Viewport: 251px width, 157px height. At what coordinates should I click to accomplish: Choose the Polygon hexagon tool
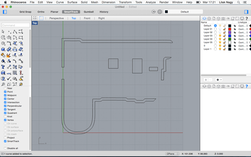[x=3, y=44]
